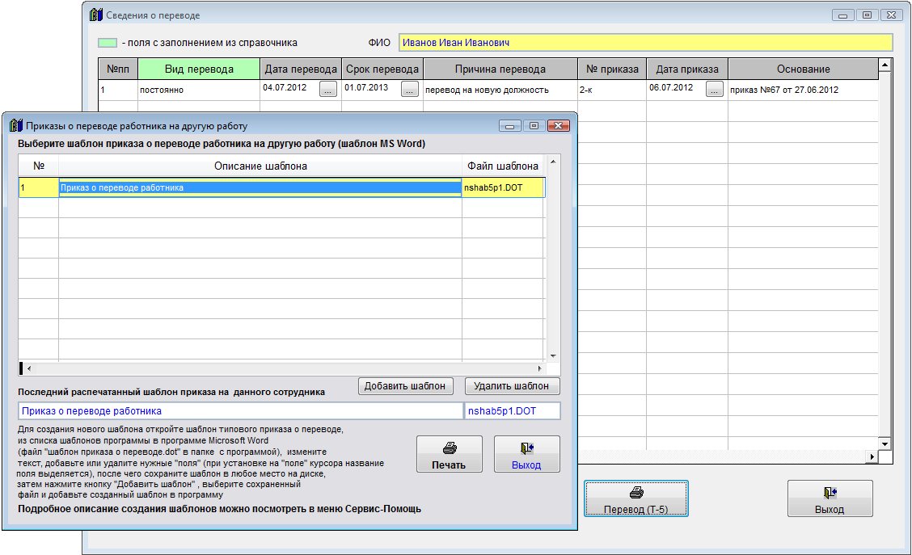
Task: Click the last printed template file field nshab5p1.DOT
Action: tap(513, 411)
